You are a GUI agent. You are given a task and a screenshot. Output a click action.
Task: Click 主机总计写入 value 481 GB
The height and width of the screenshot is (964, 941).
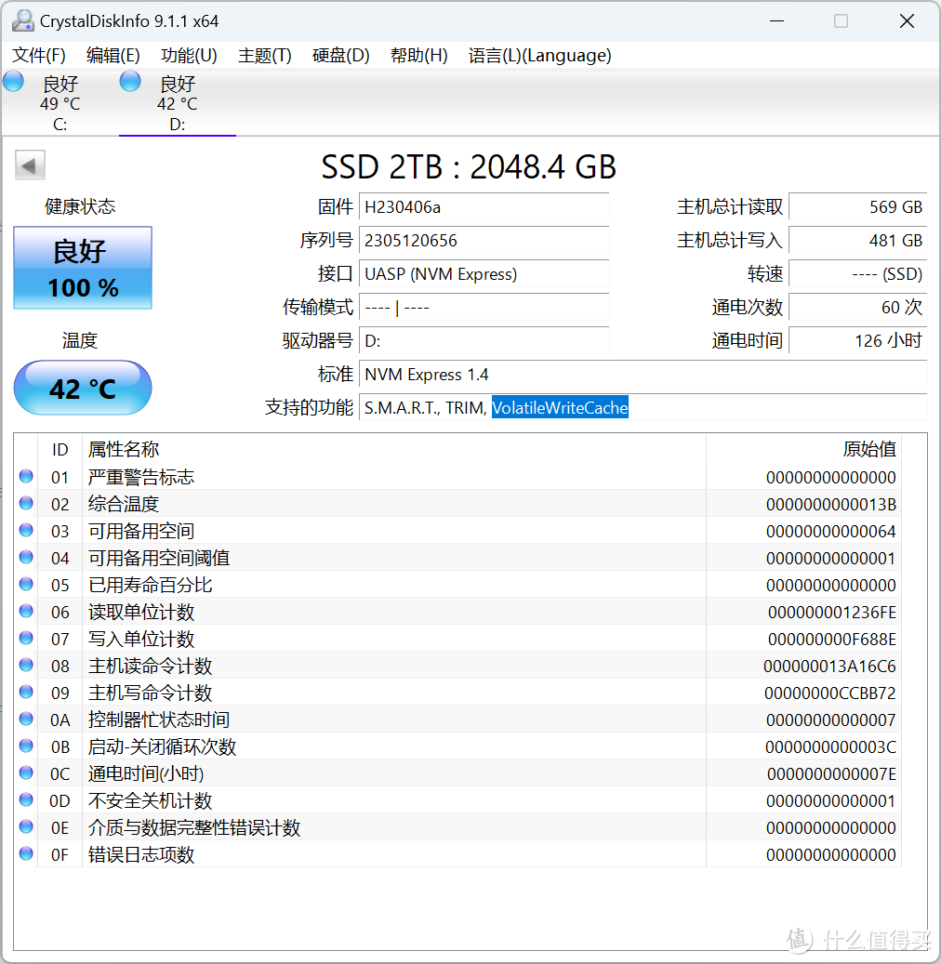coord(858,241)
